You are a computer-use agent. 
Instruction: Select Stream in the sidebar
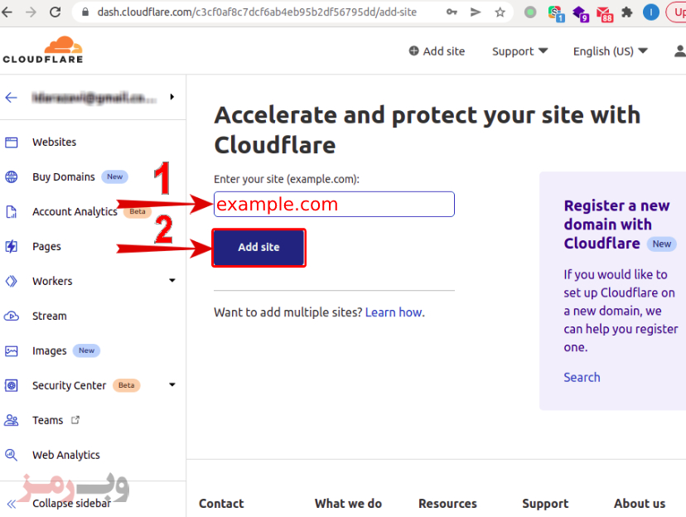50,316
